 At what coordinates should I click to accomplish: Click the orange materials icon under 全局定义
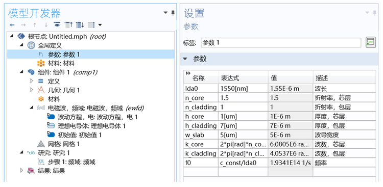[41, 63]
